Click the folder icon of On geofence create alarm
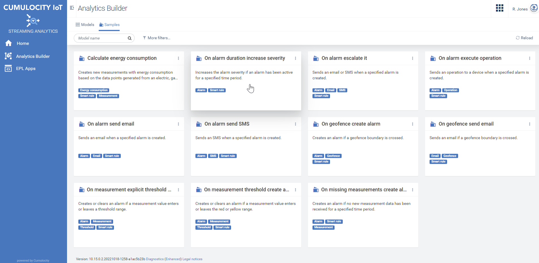Screen dimensions: 539x263 coord(316,124)
